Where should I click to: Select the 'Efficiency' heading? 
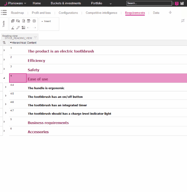[x=36, y=61]
